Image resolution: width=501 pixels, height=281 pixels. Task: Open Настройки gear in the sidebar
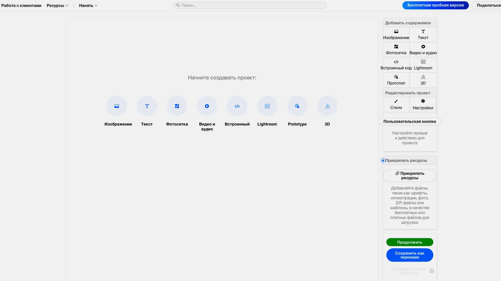pyautogui.click(x=423, y=104)
